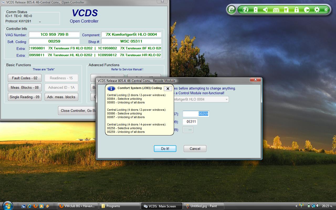This screenshot has height=210, width=336.
Task: Switch to the Untitled.jpg - Paint taskbar window
Action: point(204,206)
